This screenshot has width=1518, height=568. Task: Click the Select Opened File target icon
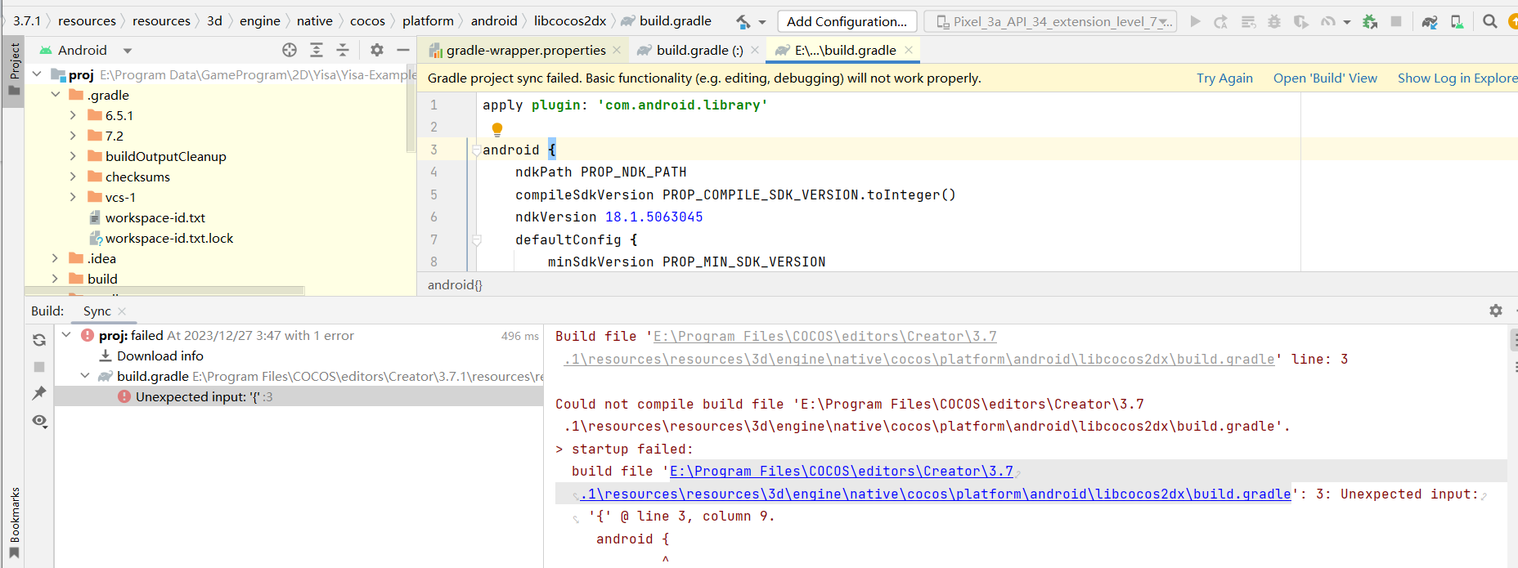click(290, 51)
